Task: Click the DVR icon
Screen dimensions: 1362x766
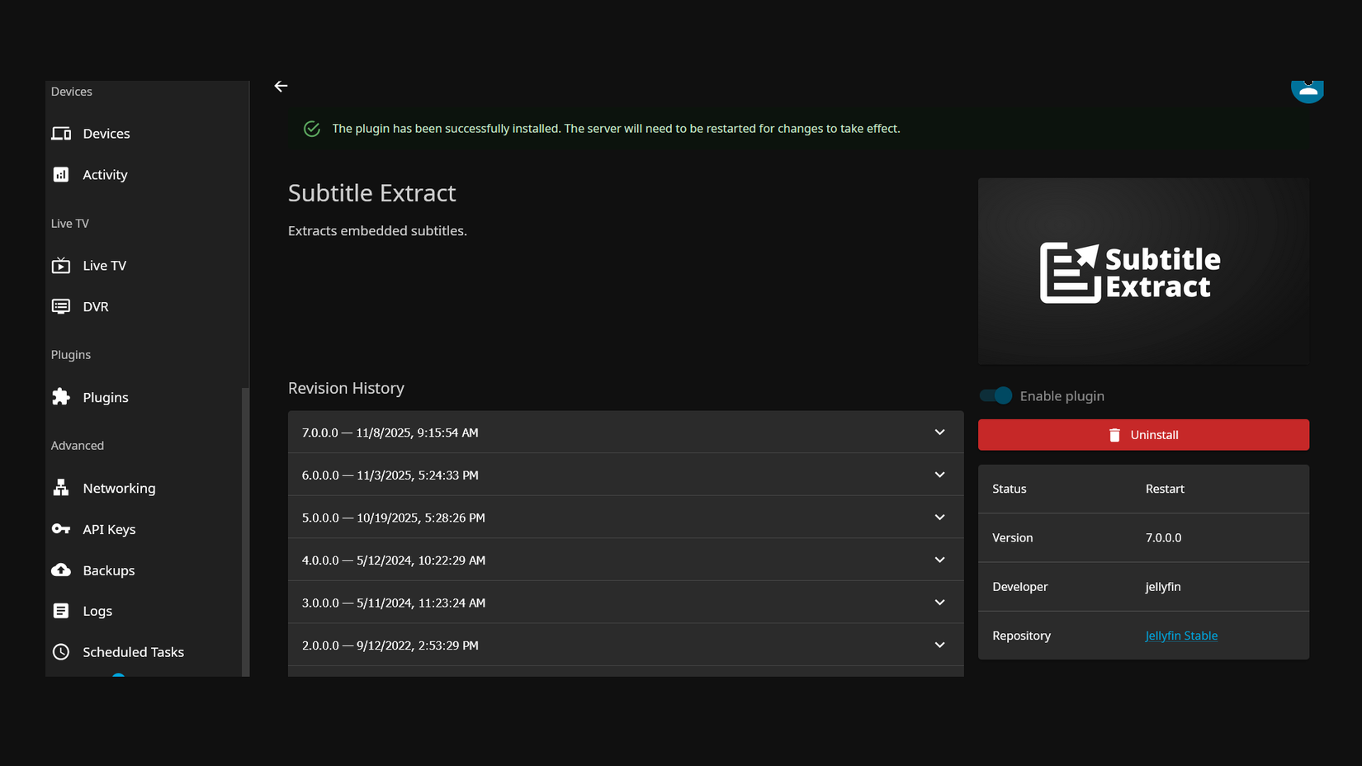Action: 61,306
